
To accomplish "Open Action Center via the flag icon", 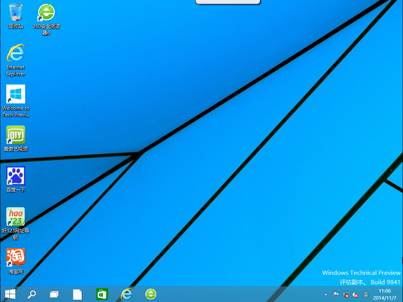I will [336, 294].
